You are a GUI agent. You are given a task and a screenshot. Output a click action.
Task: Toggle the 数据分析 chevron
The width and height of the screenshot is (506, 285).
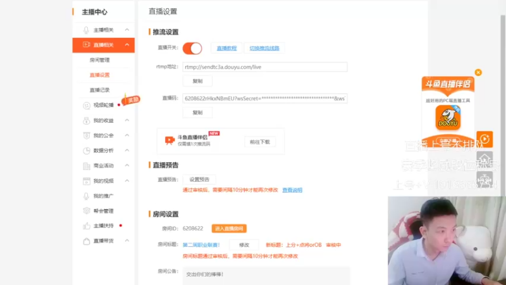[x=127, y=150]
